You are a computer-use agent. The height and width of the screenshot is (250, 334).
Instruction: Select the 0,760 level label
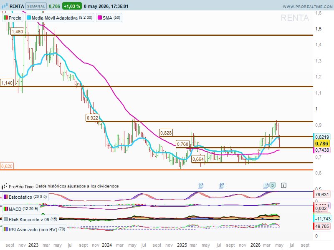click(182, 144)
